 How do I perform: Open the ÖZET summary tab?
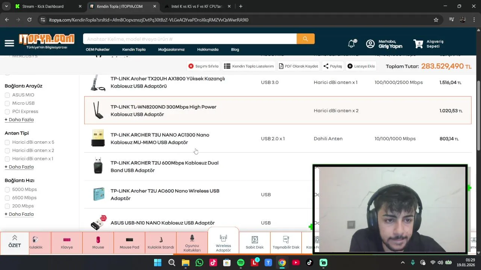[x=15, y=243]
